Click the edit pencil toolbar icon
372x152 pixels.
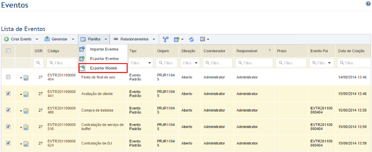pos(202,39)
